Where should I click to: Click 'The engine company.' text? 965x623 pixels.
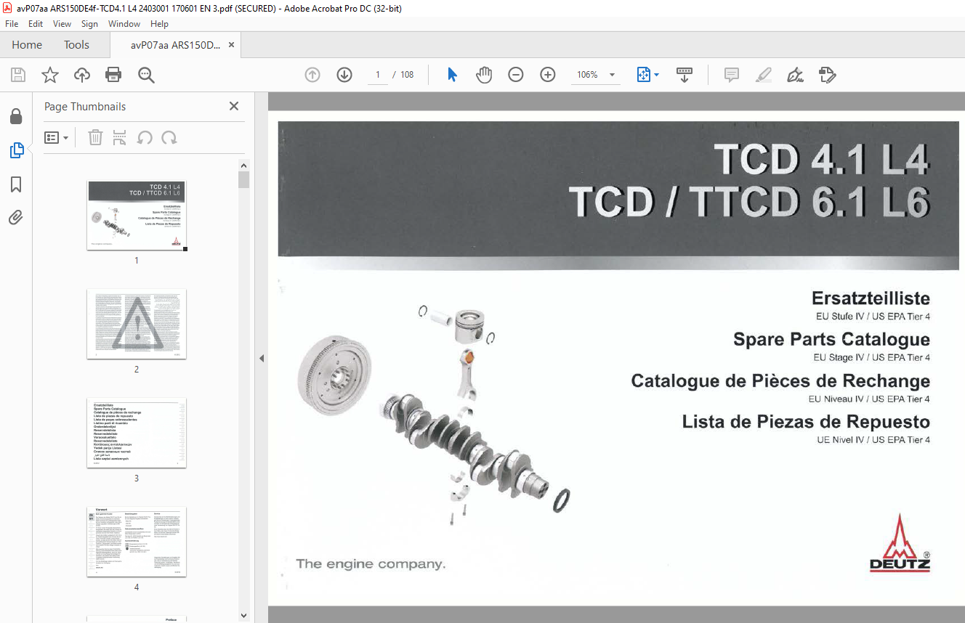[x=371, y=564]
